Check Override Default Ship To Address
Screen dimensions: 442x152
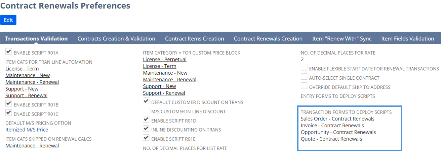[304, 86]
